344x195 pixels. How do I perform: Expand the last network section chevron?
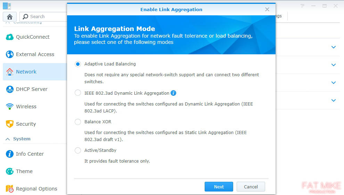334,100
